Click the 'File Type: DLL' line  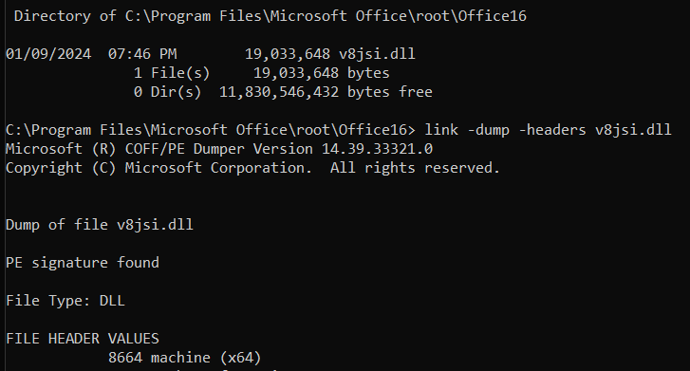click(x=65, y=301)
